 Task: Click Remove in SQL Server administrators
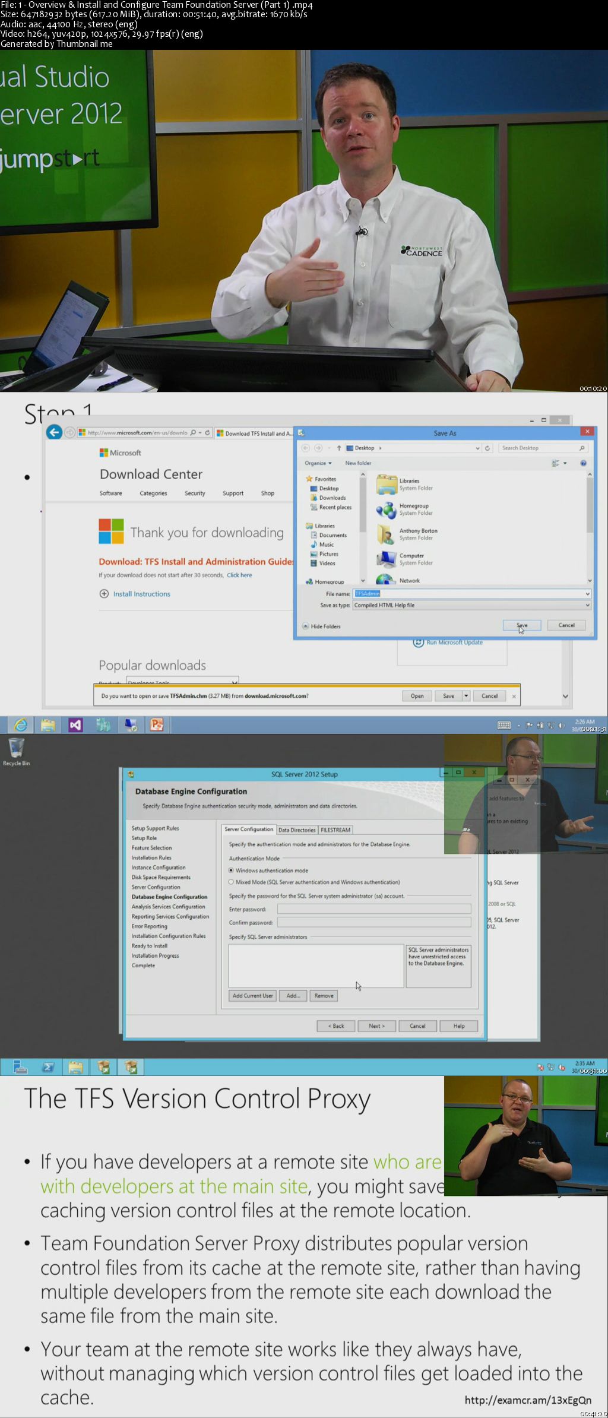(324, 996)
